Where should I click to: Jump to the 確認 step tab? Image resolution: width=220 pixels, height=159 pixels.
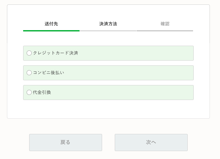pyautogui.click(x=165, y=24)
